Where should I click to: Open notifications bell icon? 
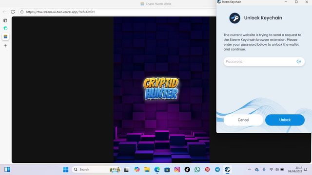click(306, 170)
